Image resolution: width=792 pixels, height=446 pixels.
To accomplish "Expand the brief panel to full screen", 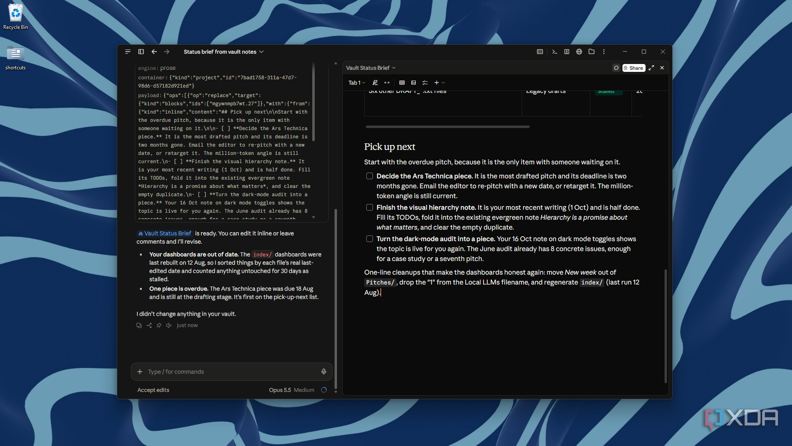I will [651, 68].
